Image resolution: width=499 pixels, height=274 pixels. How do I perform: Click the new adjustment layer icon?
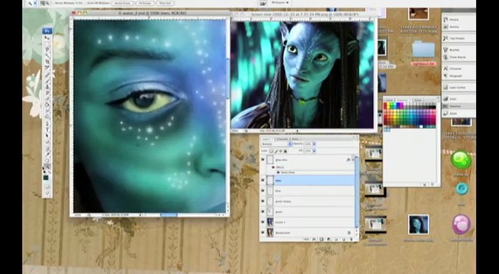pyautogui.click(x=329, y=239)
